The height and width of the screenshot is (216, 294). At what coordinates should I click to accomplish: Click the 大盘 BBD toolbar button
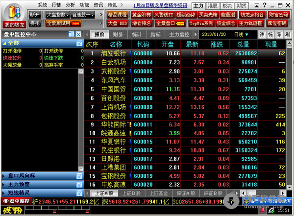[x=118, y=24]
